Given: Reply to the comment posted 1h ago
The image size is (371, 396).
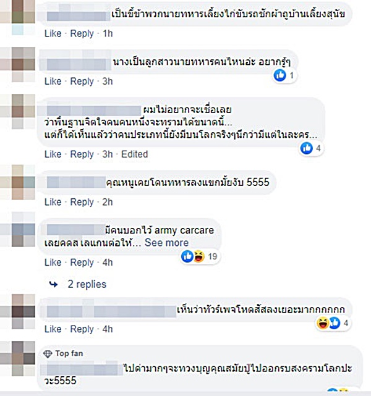Looking at the screenshot, I should [82, 33].
